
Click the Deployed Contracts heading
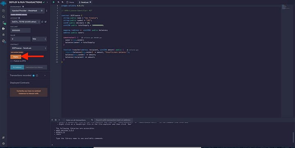(x=20, y=83)
